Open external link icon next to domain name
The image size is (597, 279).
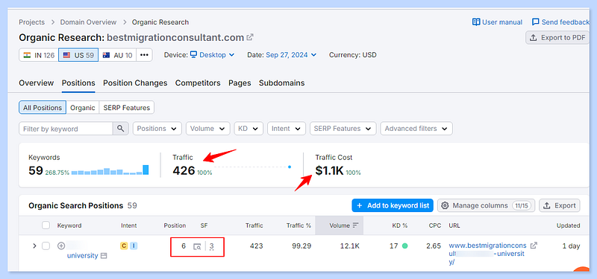pos(250,38)
